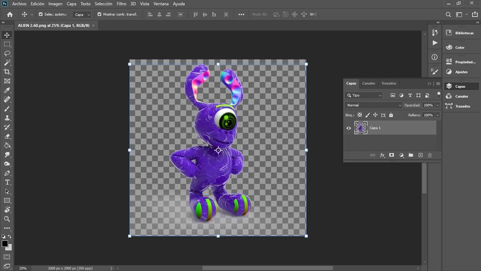This screenshot has height=271, width=481.
Task: Select the Magic Wand tool
Action: [7, 63]
